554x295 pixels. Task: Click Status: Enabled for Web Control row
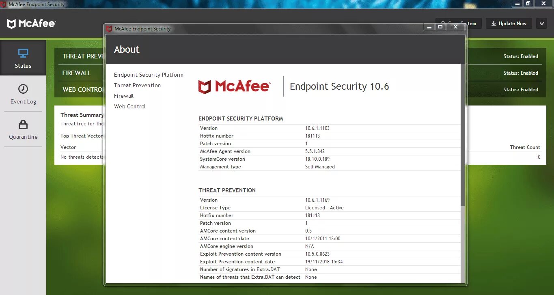[521, 90]
